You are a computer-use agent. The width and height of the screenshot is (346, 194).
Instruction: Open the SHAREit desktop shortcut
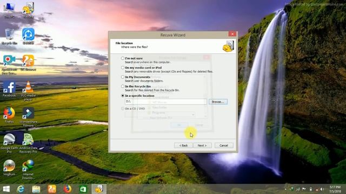point(28,36)
